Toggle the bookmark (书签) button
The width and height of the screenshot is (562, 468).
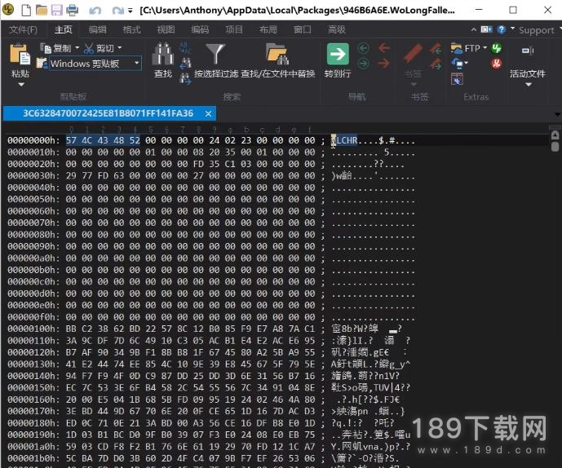413,55
